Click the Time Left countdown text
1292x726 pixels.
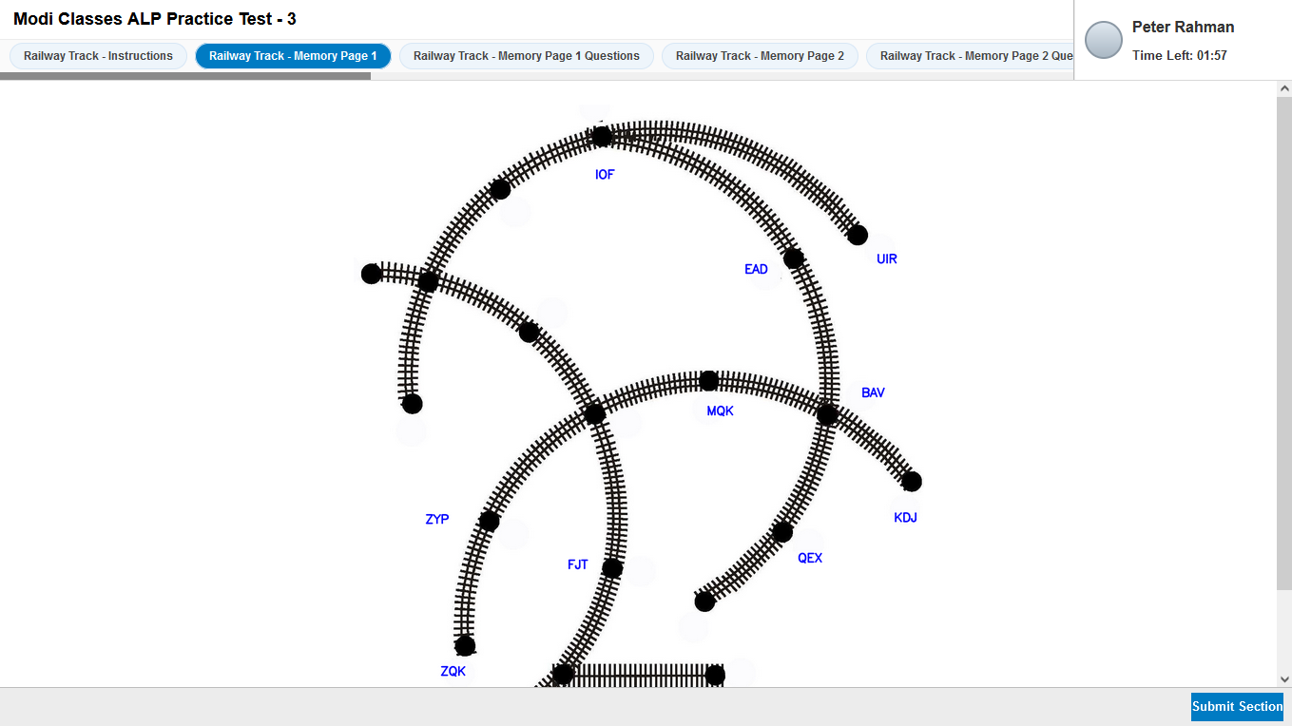1180,56
